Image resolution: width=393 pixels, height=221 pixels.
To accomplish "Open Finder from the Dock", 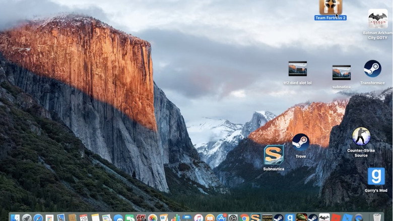I will coord(15,218).
